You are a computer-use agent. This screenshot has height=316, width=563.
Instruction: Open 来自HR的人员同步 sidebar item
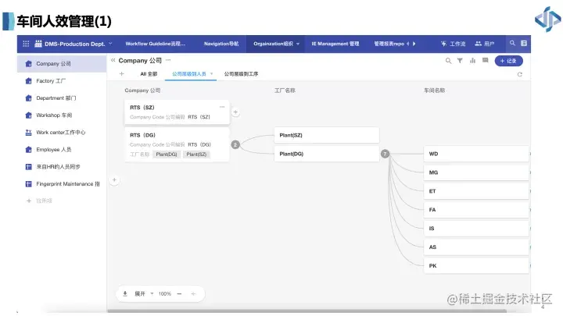[x=62, y=167]
